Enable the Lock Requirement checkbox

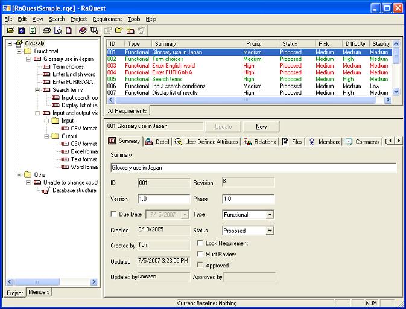[200, 243]
